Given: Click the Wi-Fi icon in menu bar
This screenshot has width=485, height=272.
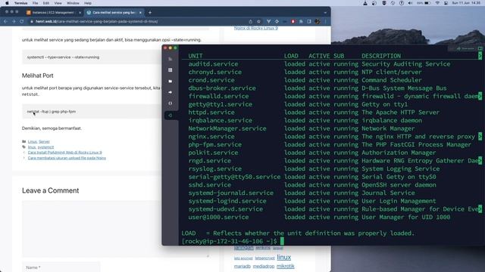Looking at the screenshot, I should [x=437, y=3].
